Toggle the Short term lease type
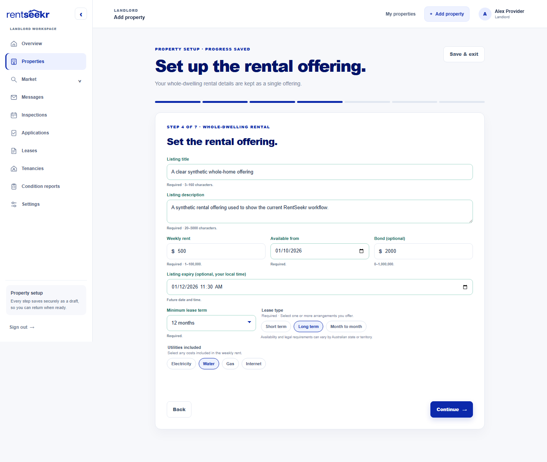 point(276,326)
